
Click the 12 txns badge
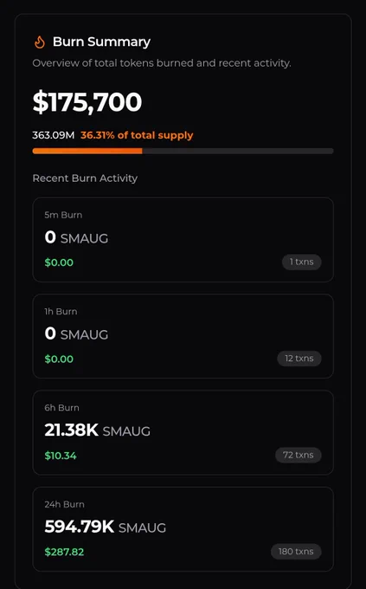click(299, 359)
